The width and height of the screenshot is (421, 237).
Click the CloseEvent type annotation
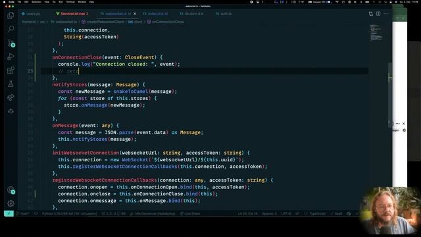(x=139, y=57)
